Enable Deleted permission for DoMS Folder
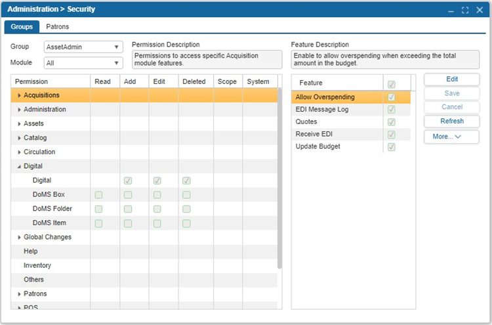492x325 pixels. coord(186,209)
